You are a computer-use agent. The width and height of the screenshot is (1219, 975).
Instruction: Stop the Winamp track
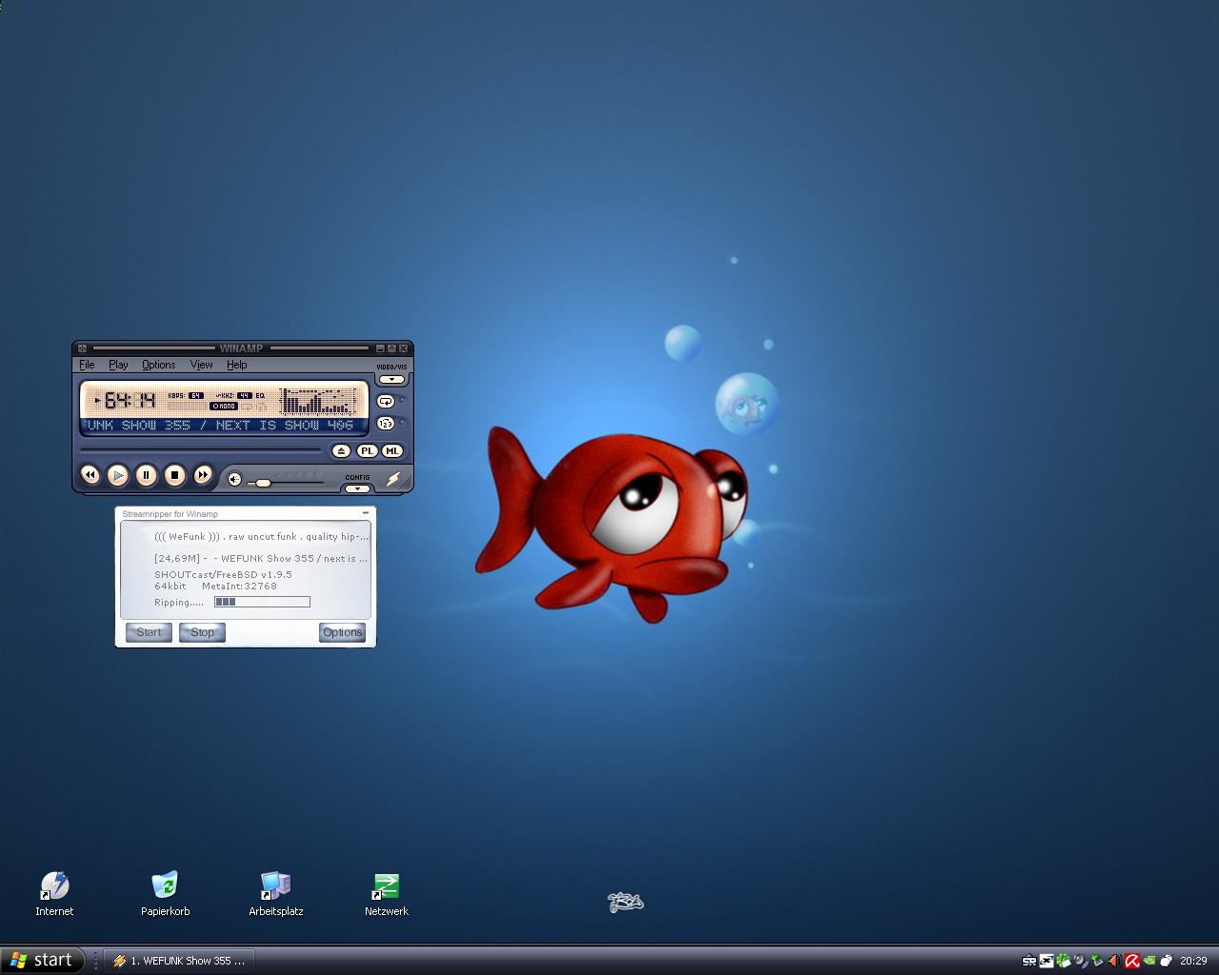pyautogui.click(x=174, y=474)
